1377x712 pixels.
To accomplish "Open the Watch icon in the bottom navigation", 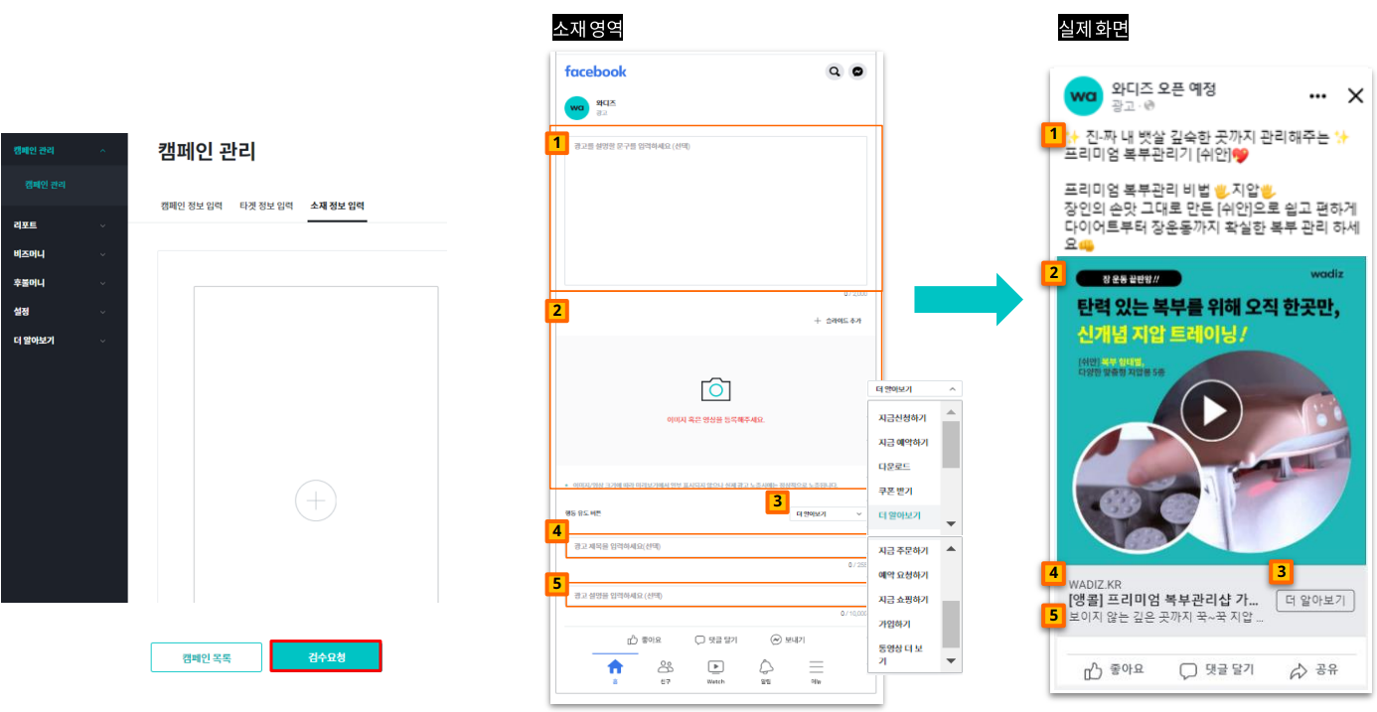I will click(715, 667).
